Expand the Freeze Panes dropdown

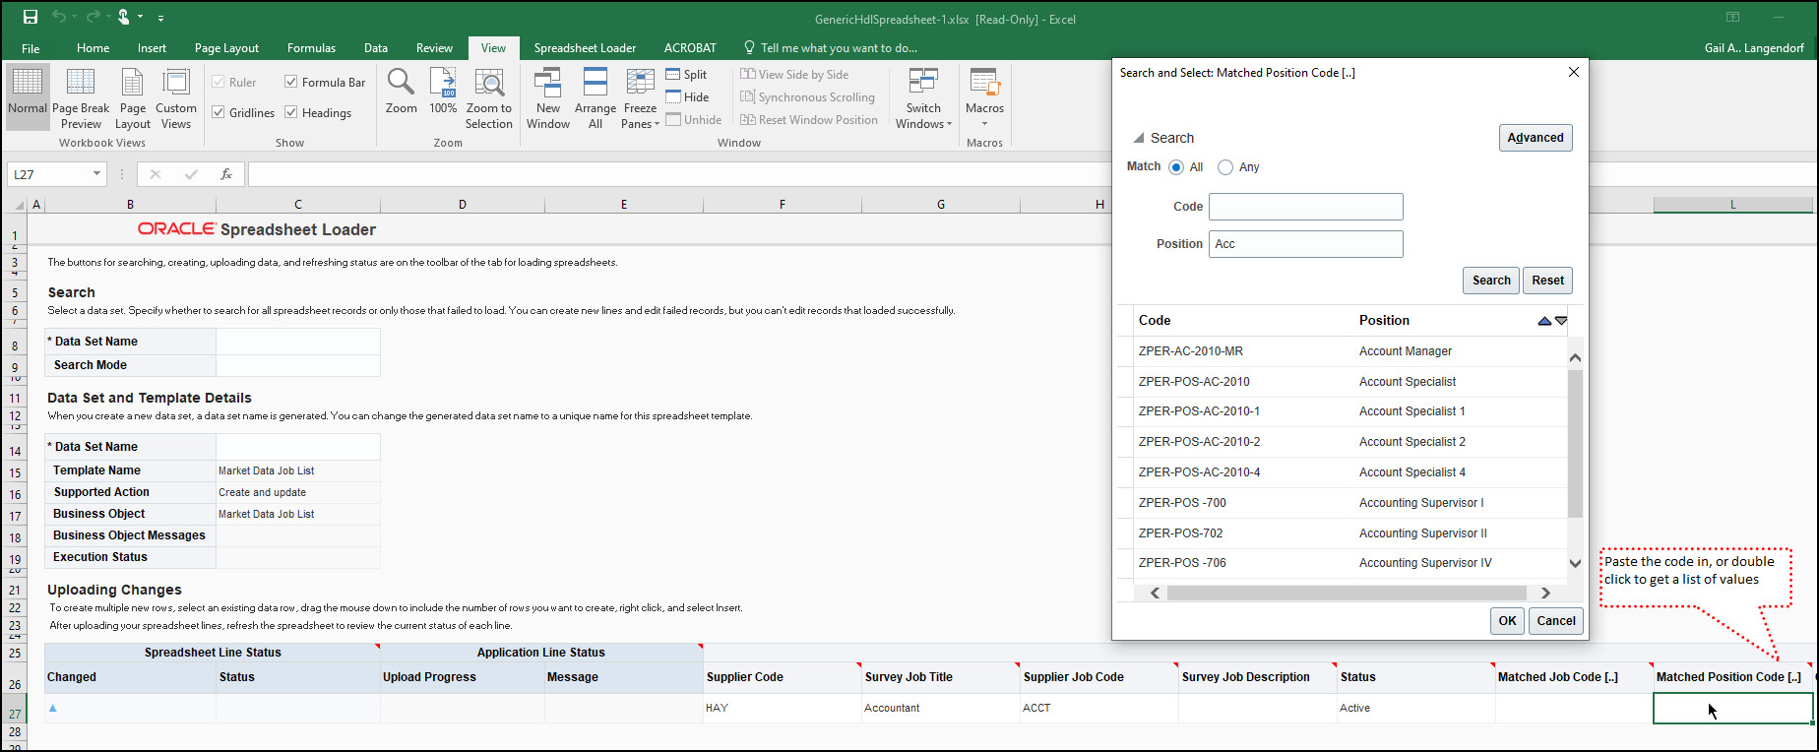640,98
